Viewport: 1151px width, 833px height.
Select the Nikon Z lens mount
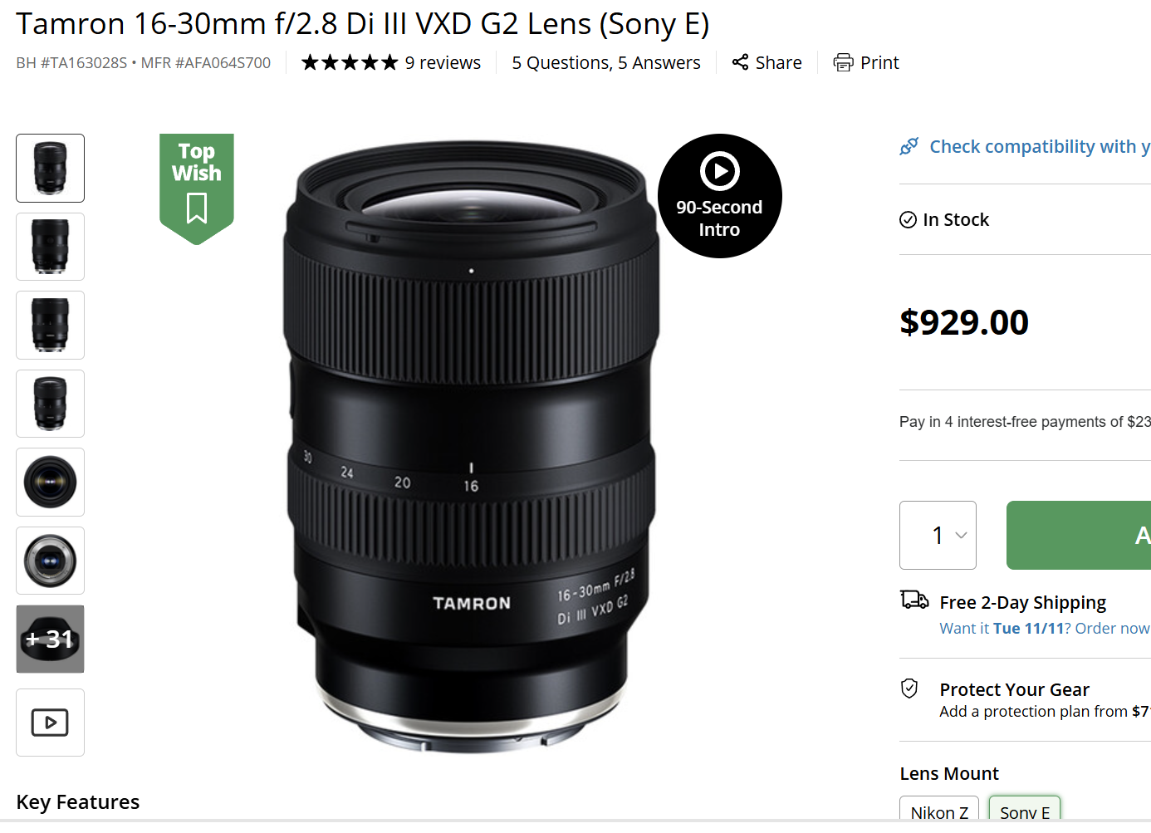(x=939, y=811)
